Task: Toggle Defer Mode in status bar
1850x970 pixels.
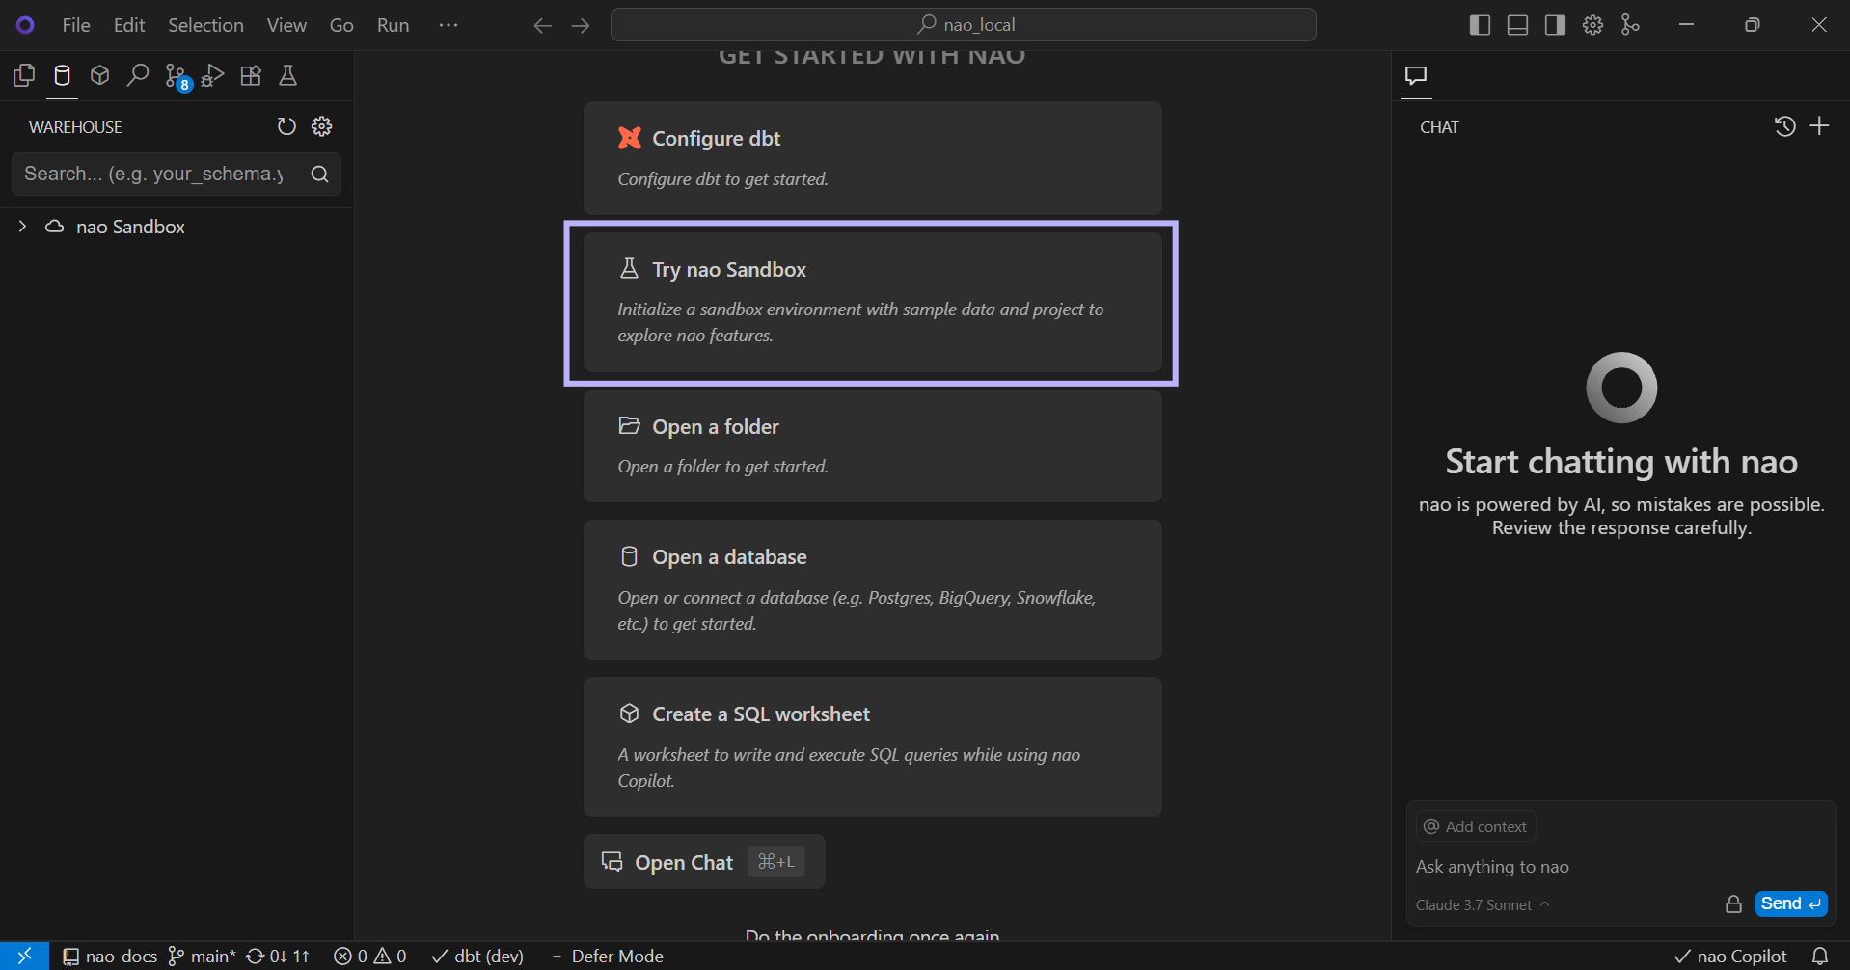Action: pos(608,956)
